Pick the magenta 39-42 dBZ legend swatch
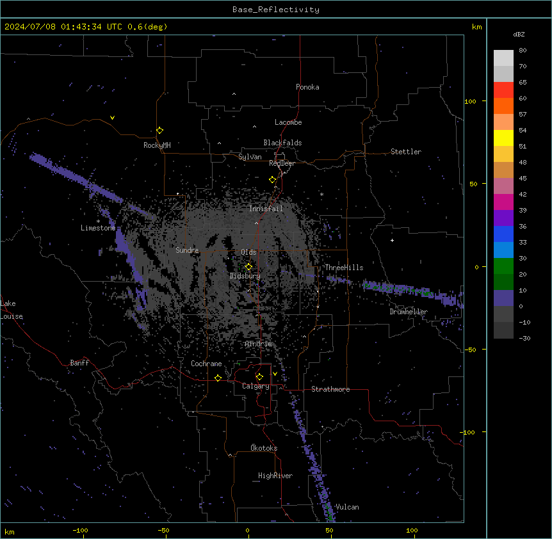 click(x=503, y=202)
